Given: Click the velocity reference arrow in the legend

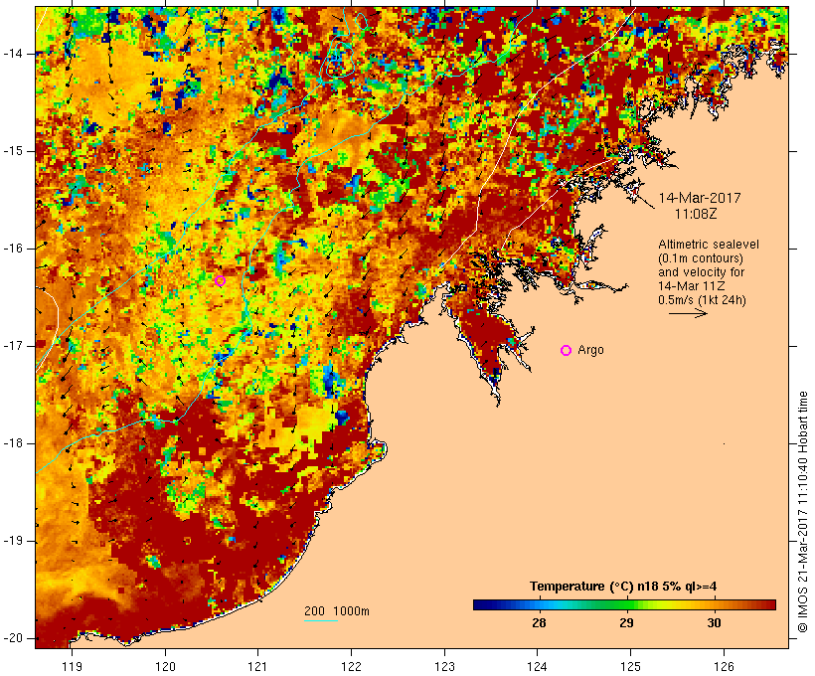Looking at the screenshot, I should 688,313.
